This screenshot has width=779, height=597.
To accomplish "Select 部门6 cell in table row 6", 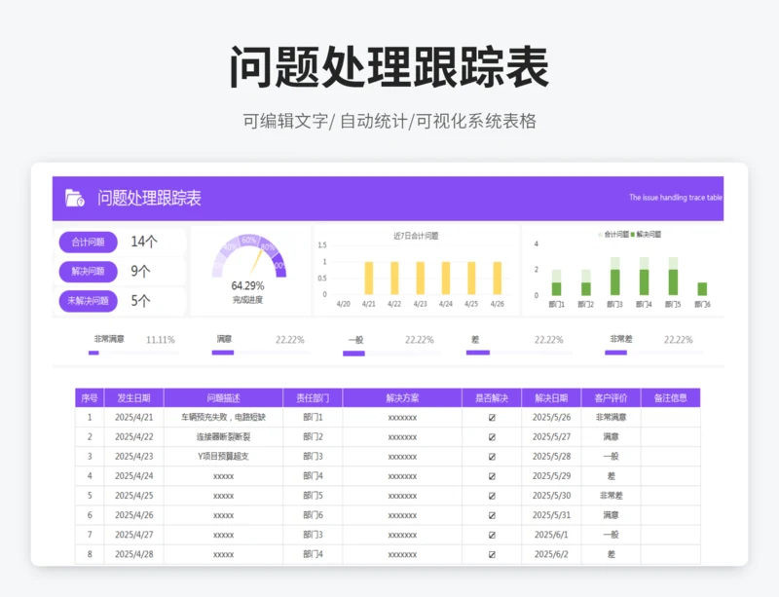I will (313, 515).
